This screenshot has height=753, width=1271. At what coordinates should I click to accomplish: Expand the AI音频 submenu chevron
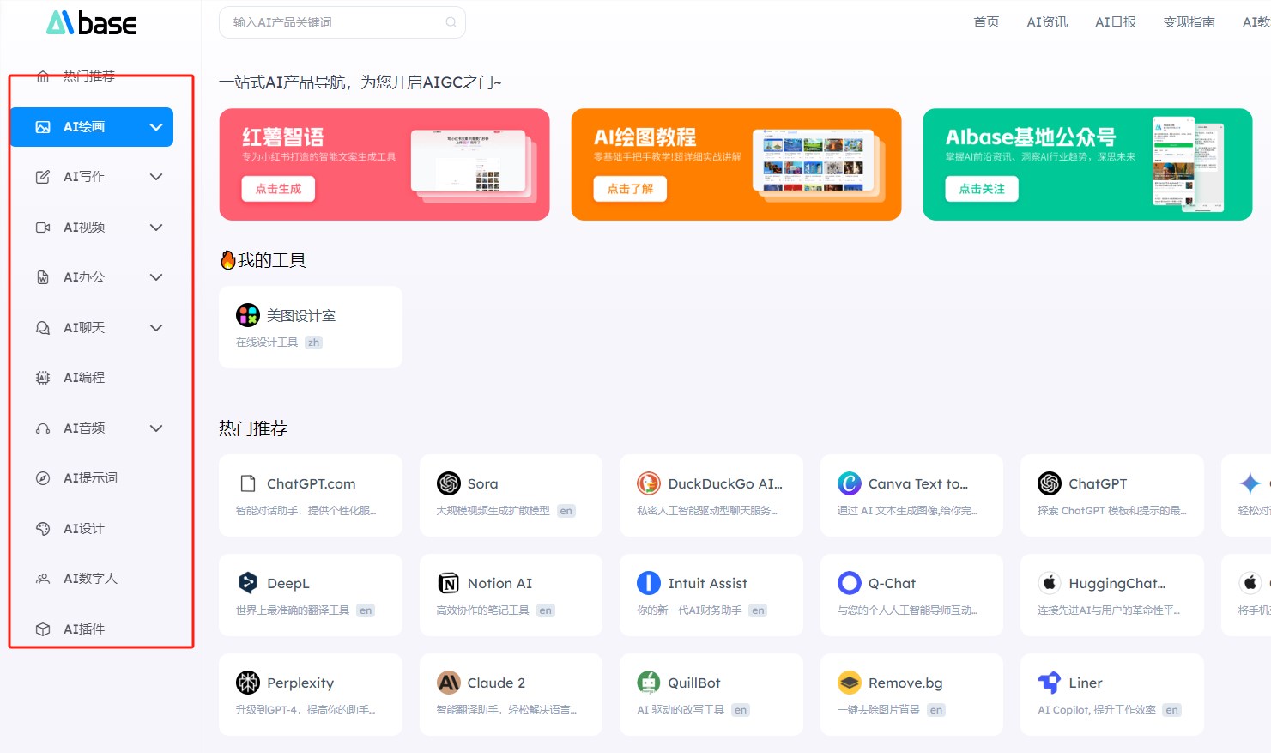[x=156, y=428]
